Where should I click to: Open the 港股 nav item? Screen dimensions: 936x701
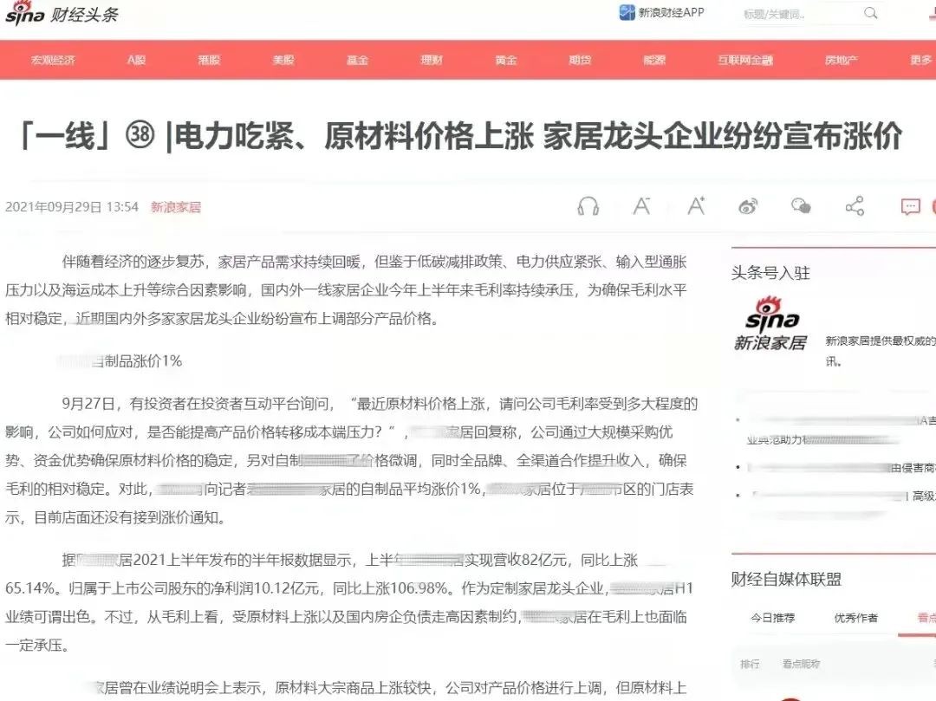210,60
